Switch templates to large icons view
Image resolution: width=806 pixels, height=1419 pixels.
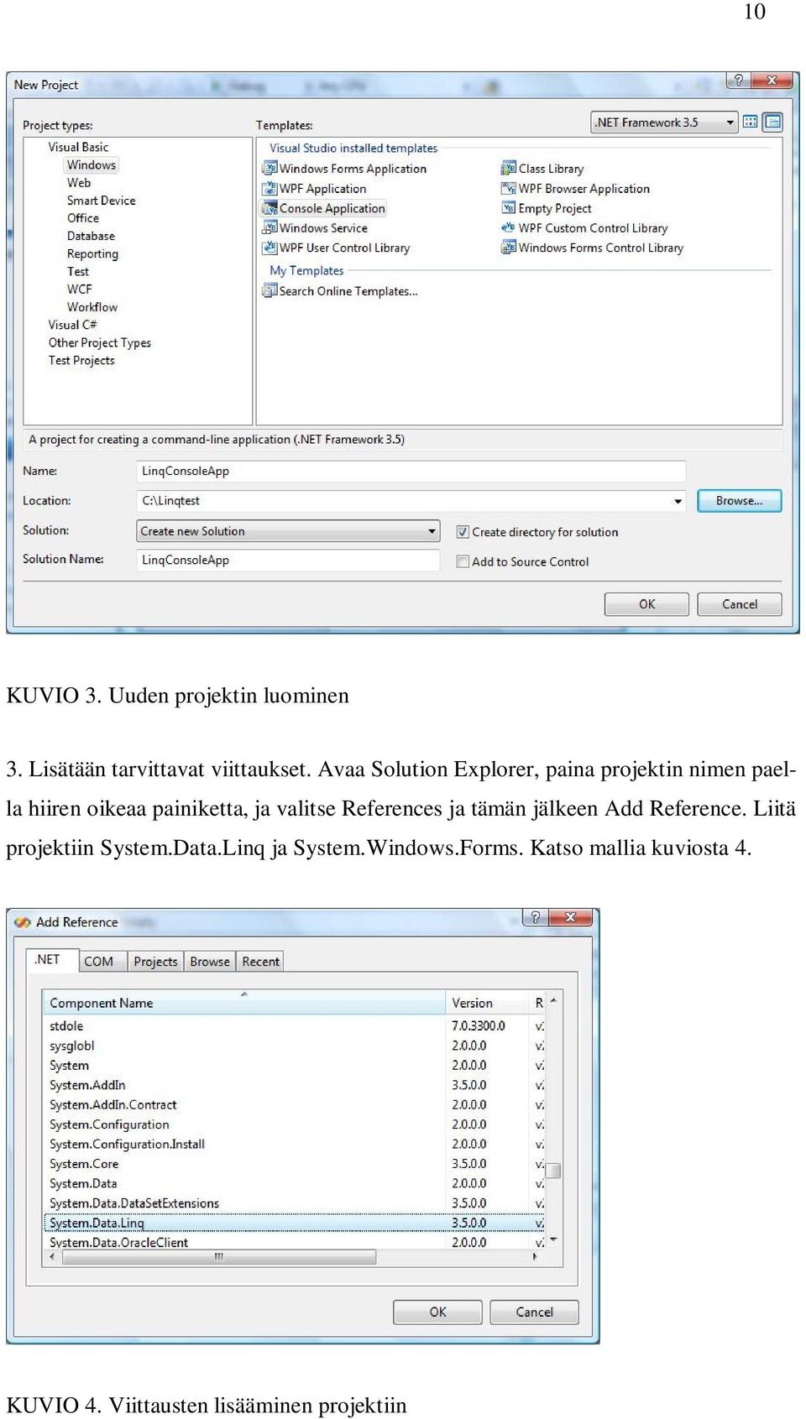coord(751,123)
